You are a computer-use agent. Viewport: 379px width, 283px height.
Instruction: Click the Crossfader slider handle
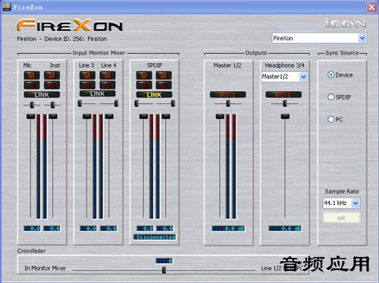click(x=164, y=270)
